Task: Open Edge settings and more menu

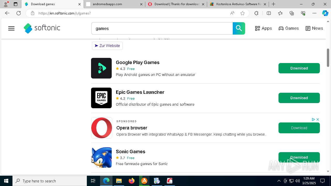Action: [314, 13]
